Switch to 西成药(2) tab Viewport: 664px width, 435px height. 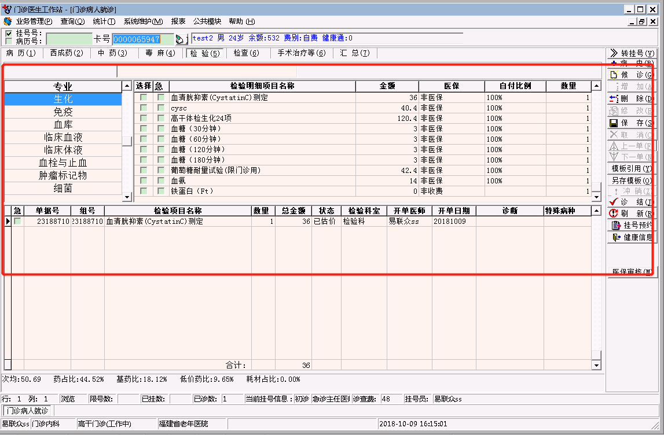[67, 53]
